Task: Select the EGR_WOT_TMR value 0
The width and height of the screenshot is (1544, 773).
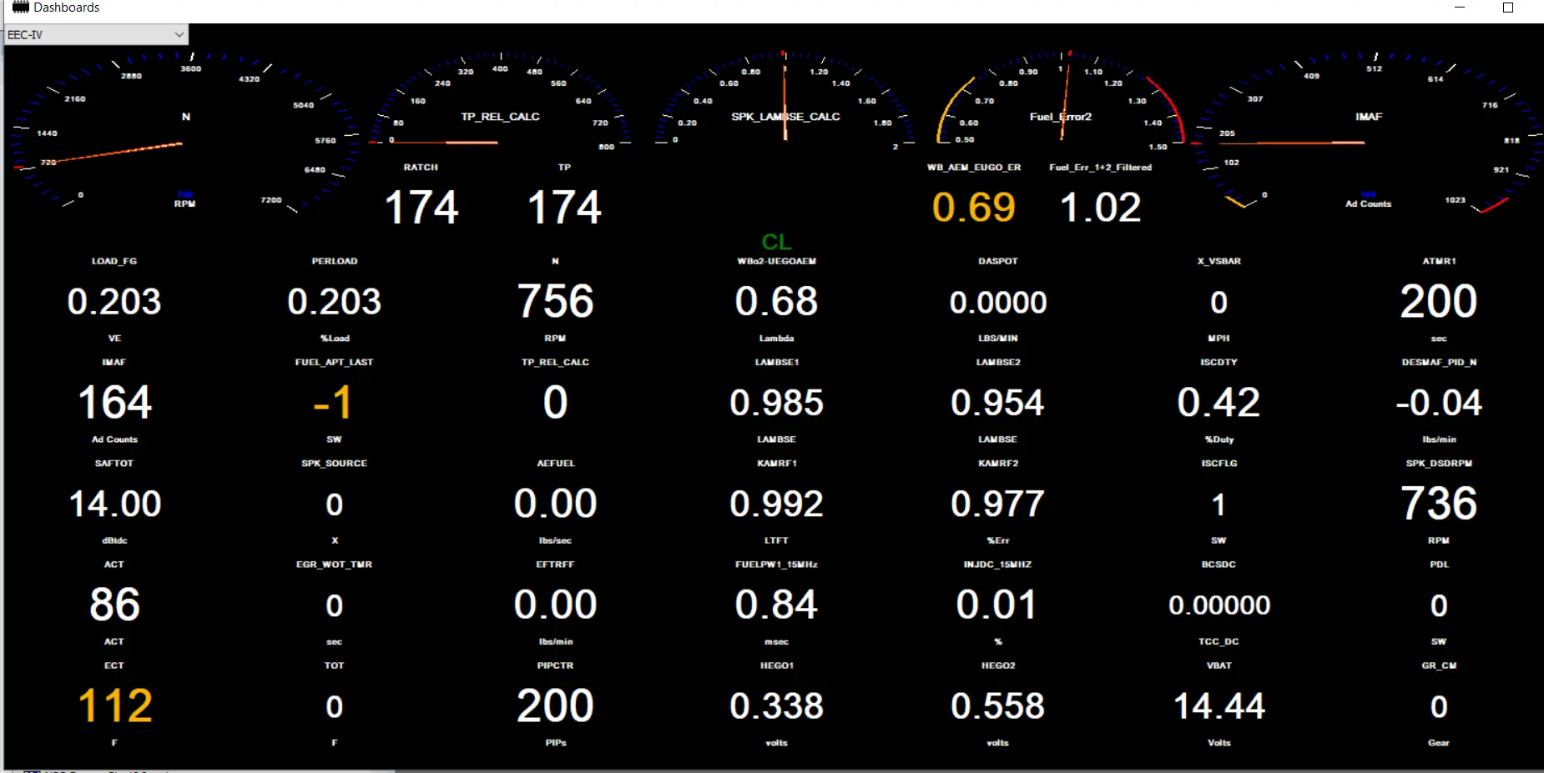Action: click(334, 605)
